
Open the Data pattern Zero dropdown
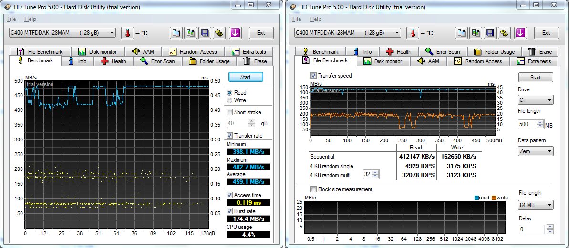(x=536, y=151)
